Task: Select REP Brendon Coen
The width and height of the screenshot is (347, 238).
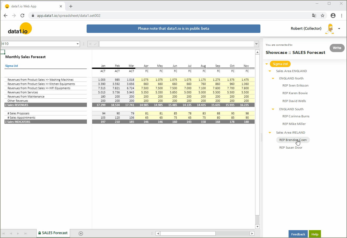Action: 293,140
